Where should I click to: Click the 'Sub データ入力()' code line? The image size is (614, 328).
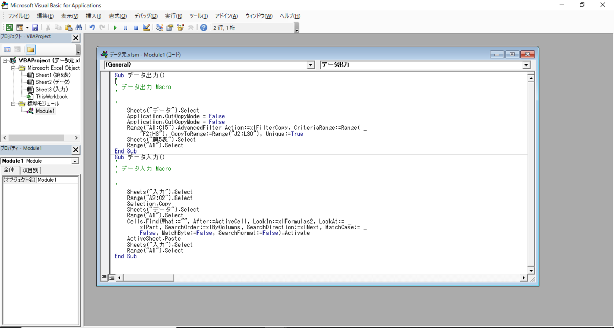tap(140, 157)
